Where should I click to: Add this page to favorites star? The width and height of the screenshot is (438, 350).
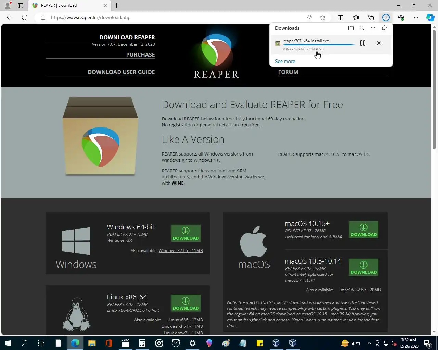323,17
